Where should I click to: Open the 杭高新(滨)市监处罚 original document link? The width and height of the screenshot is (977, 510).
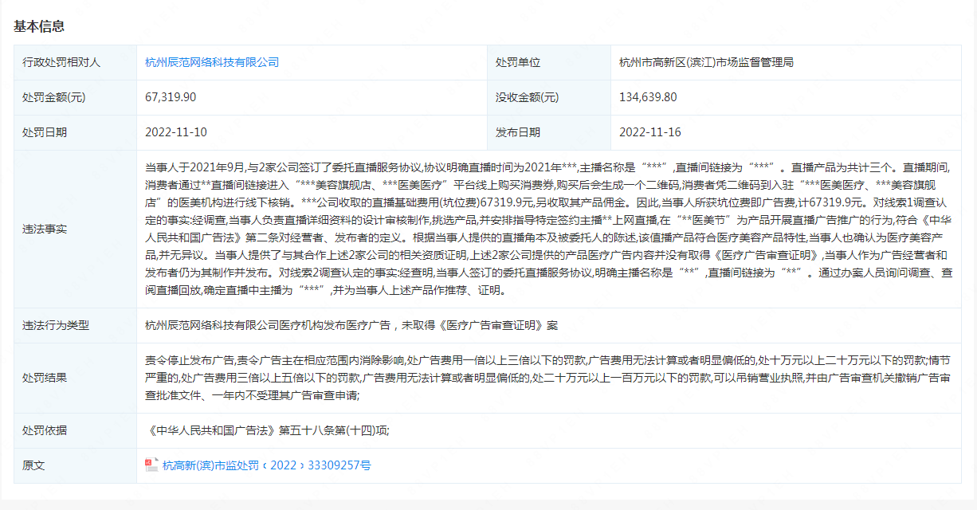coord(266,465)
